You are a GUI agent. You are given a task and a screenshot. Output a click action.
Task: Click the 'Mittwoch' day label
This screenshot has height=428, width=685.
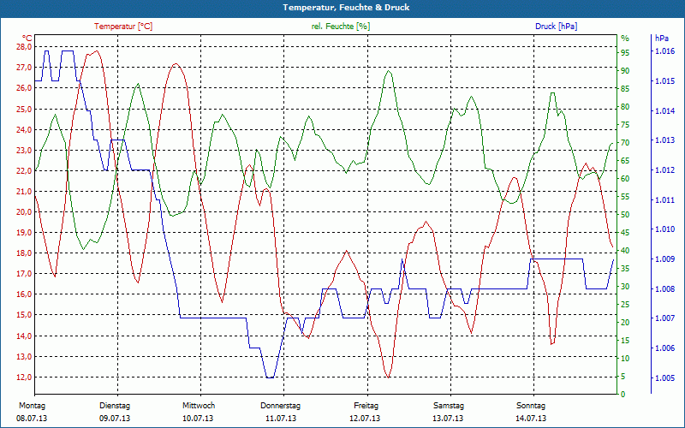coord(199,406)
